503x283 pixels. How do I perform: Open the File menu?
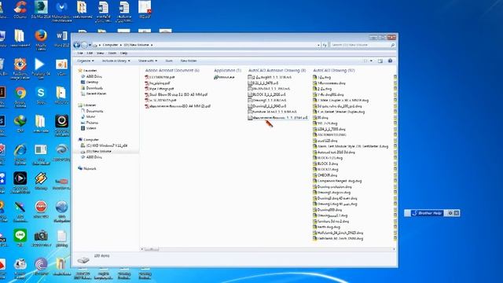80,53
